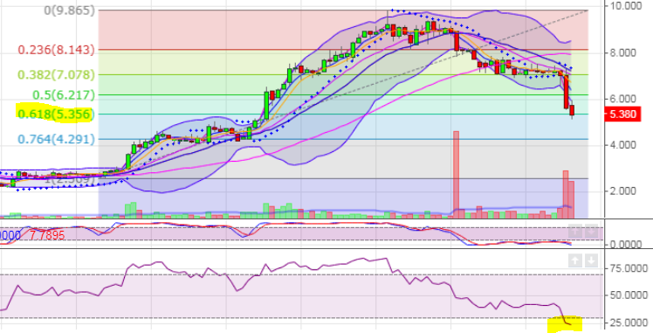
Task: Click the RSI pane down arrow
Action: pyautogui.click(x=591, y=261)
